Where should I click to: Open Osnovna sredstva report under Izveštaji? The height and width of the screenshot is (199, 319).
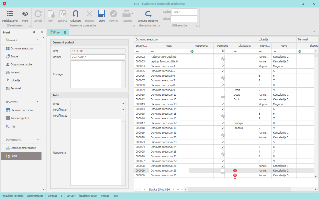click(x=21, y=110)
